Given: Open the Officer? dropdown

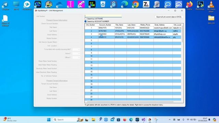Looking at the screenshot, I should (76, 57).
